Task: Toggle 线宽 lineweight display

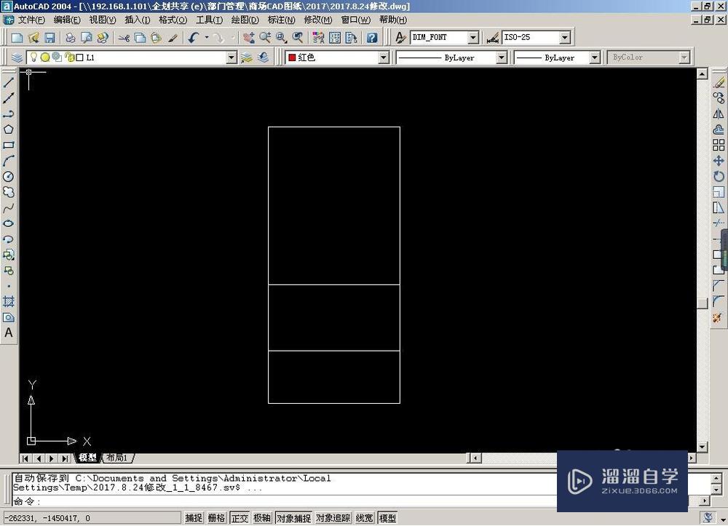Action: pyautogui.click(x=363, y=518)
